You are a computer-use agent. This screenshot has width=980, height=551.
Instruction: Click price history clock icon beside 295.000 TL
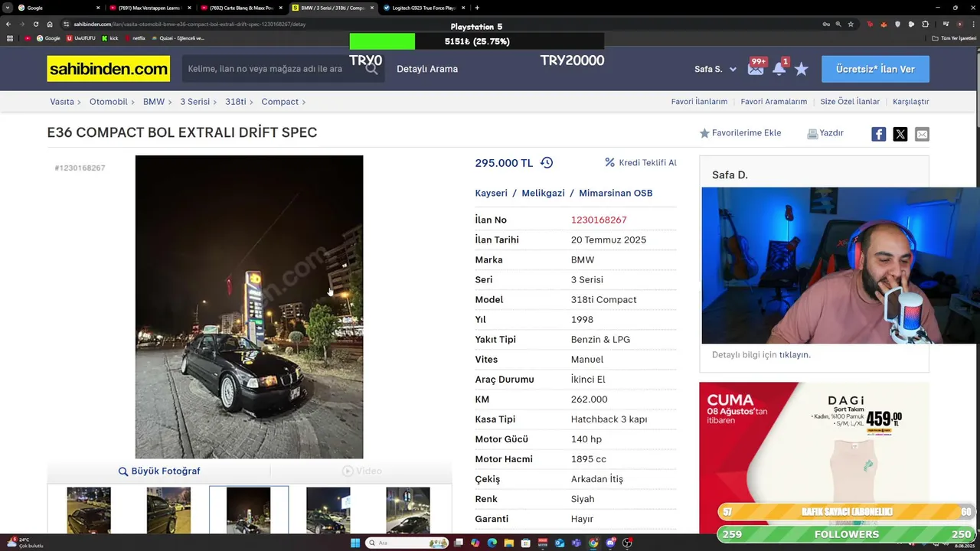[x=547, y=162]
